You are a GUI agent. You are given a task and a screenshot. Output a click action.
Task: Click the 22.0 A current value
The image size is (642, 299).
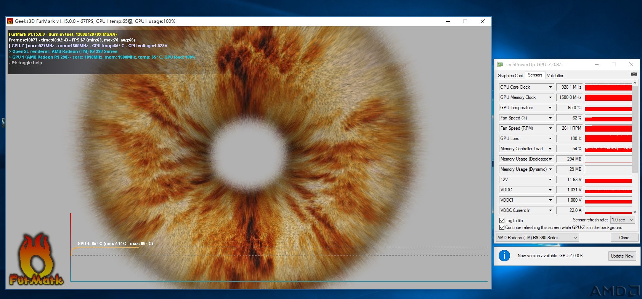pos(570,210)
